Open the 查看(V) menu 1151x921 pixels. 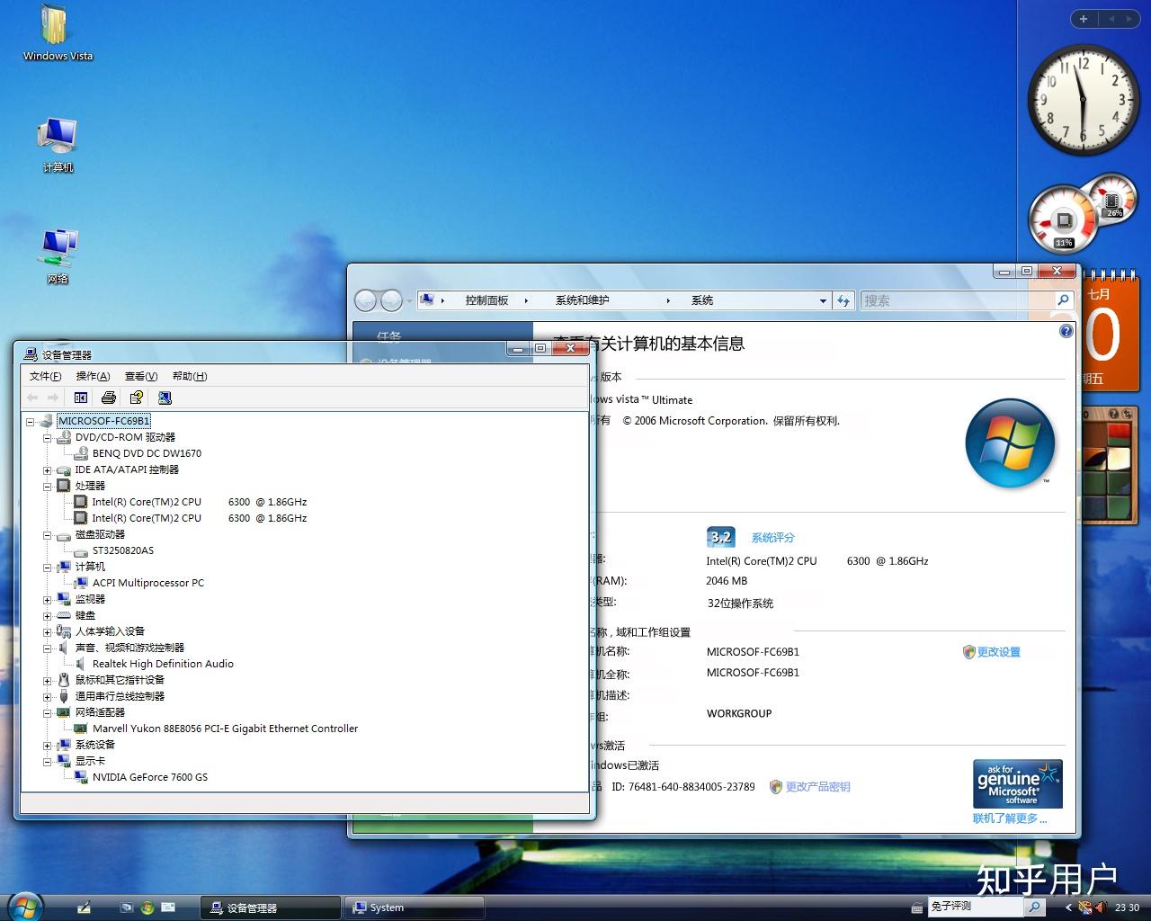(x=141, y=376)
